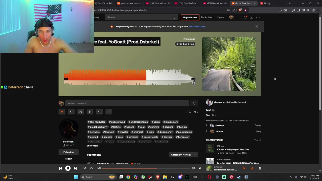Select the #pluggnb tag
Viewport: 322px width, 181px height.
168,127
